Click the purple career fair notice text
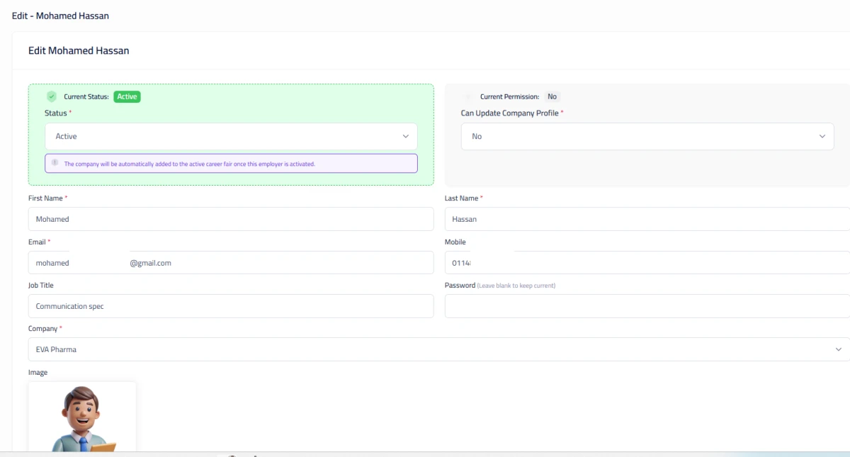The image size is (850, 457). click(190, 164)
